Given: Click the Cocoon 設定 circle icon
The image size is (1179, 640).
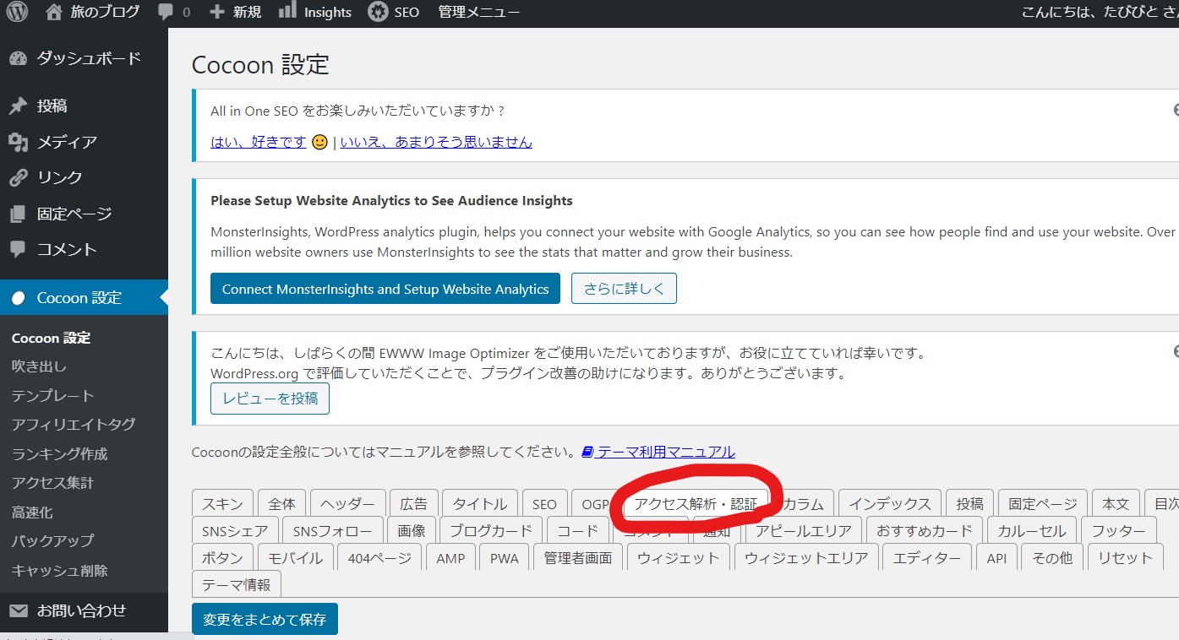Looking at the screenshot, I should [19, 298].
